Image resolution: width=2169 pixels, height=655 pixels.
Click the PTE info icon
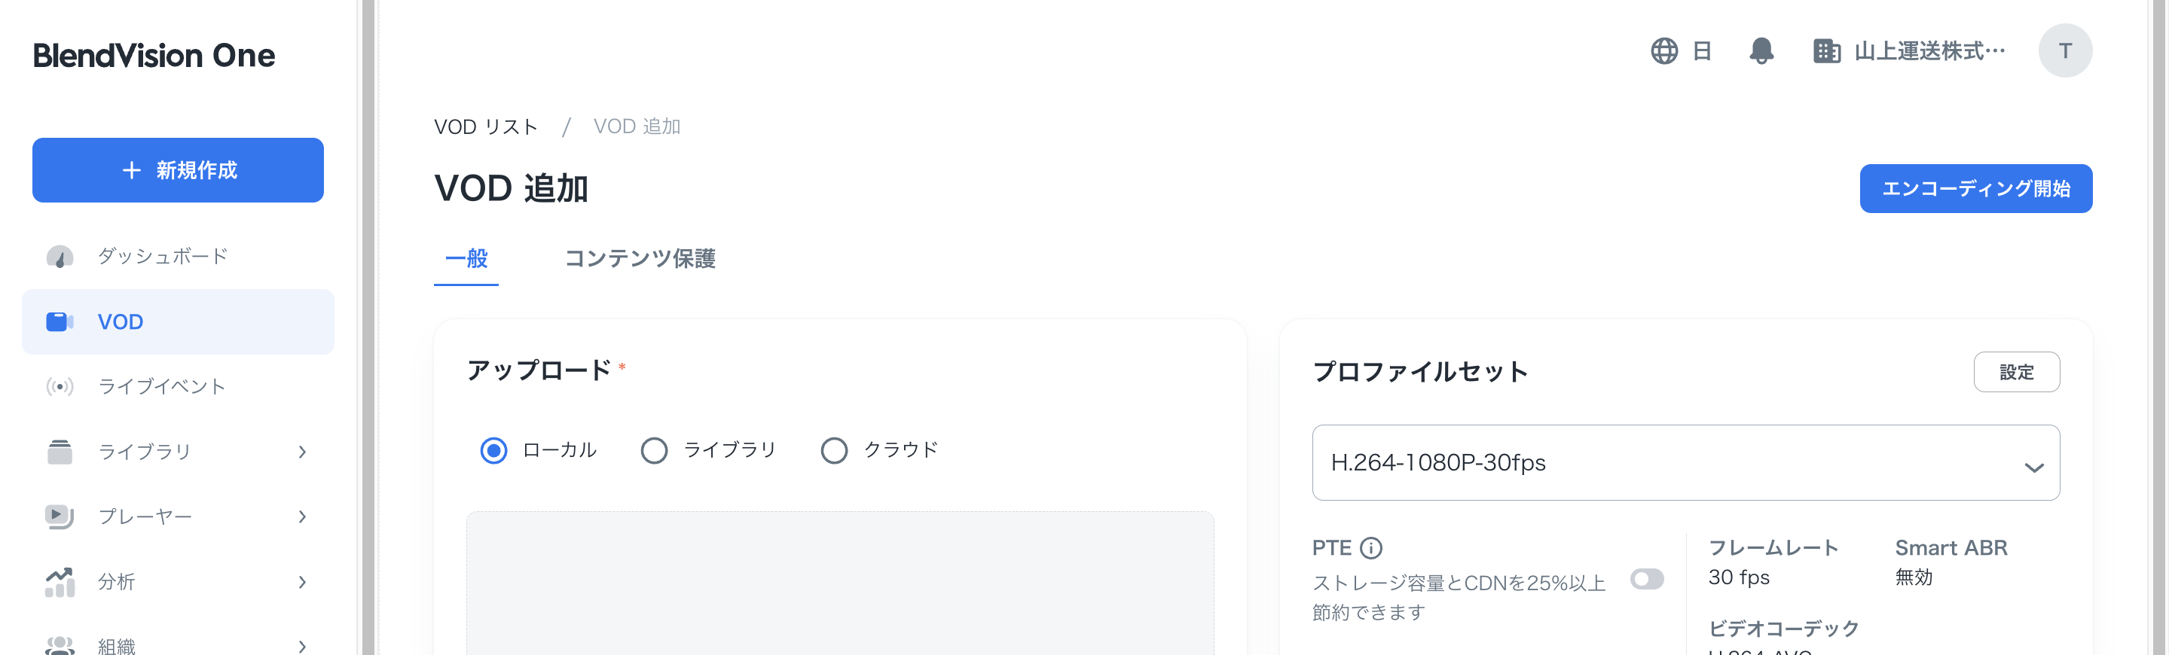click(x=1370, y=548)
